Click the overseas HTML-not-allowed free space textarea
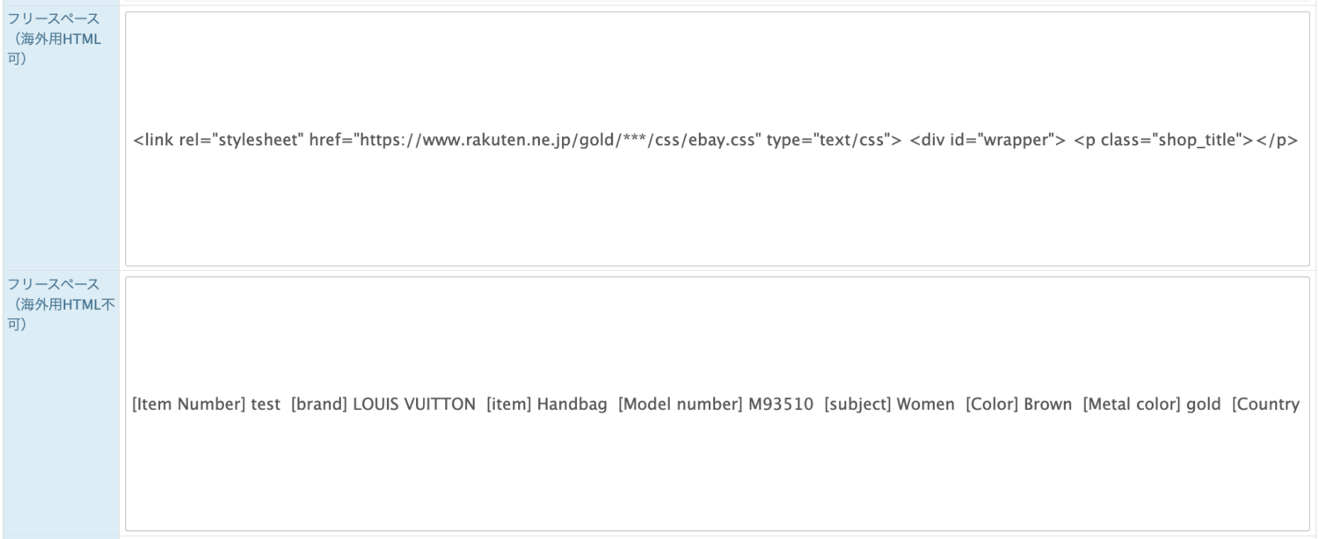Viewport: 1319px width, 539px height. (717, 404)
